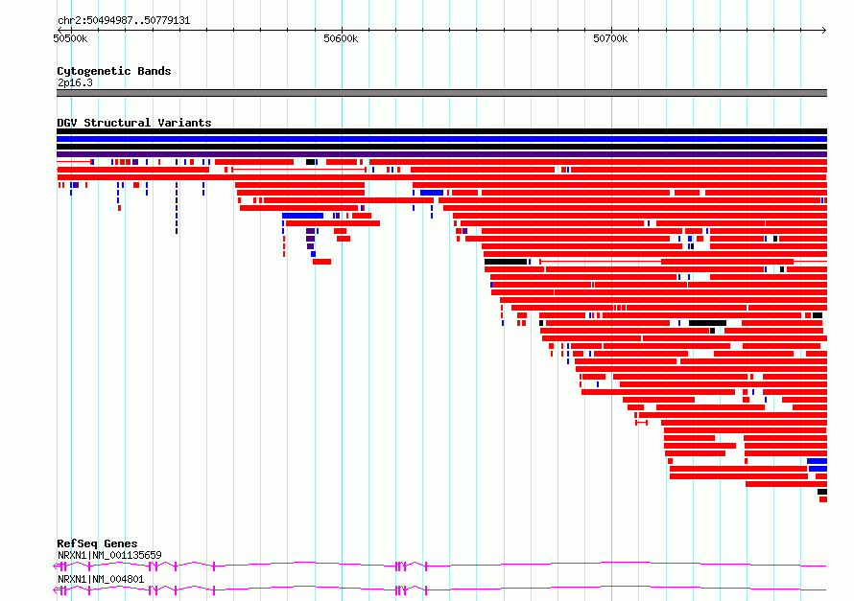This screenshot has width=854, height=601.
Task: Select the purple variant in first partial row near 50524k
Action: click(x=135, y=162)
